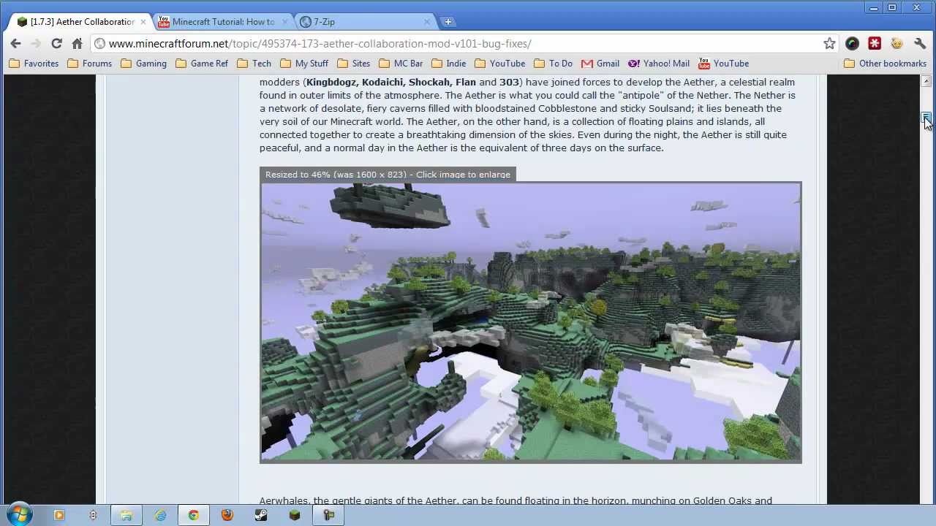The width and height of the screenshot is (936, 526).
Task: Click the vertical scrollbar thumb
Action: (x=926, y=118)
